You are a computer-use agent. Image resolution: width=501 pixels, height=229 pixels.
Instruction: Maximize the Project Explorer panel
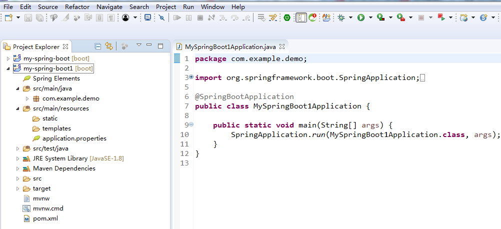(x=160, y=46)
